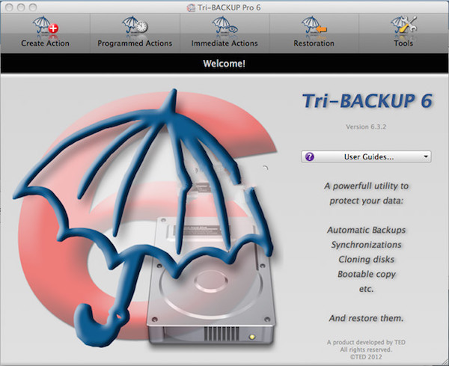The height and width of the screenshot is (366, 449).
Task: Expand the User Guides dropdown
Action: point(366,156)
